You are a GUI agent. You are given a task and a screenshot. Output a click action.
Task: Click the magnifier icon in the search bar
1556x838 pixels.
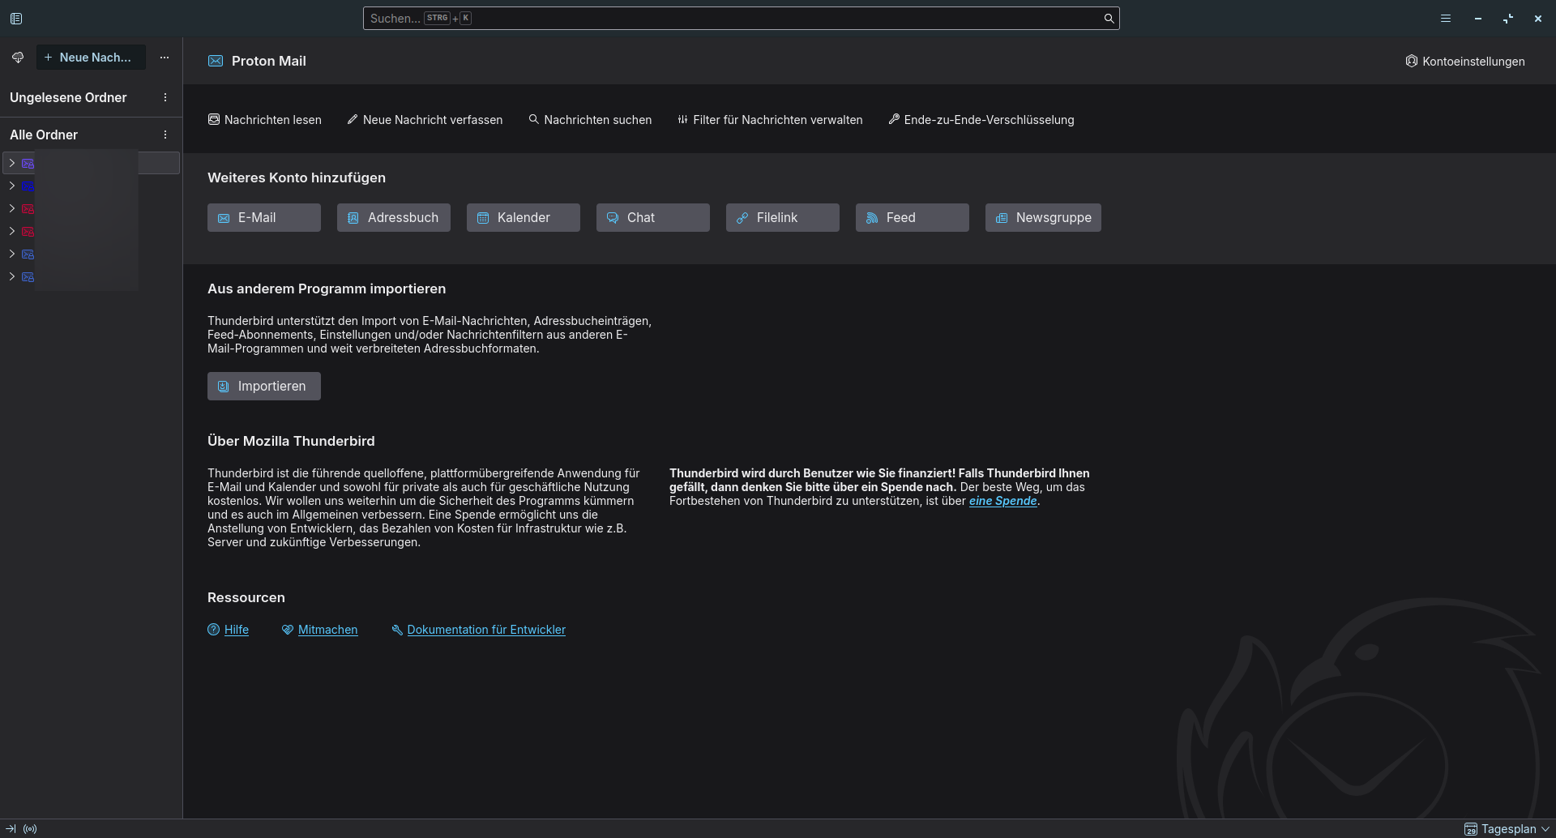tap(1109, 19)
